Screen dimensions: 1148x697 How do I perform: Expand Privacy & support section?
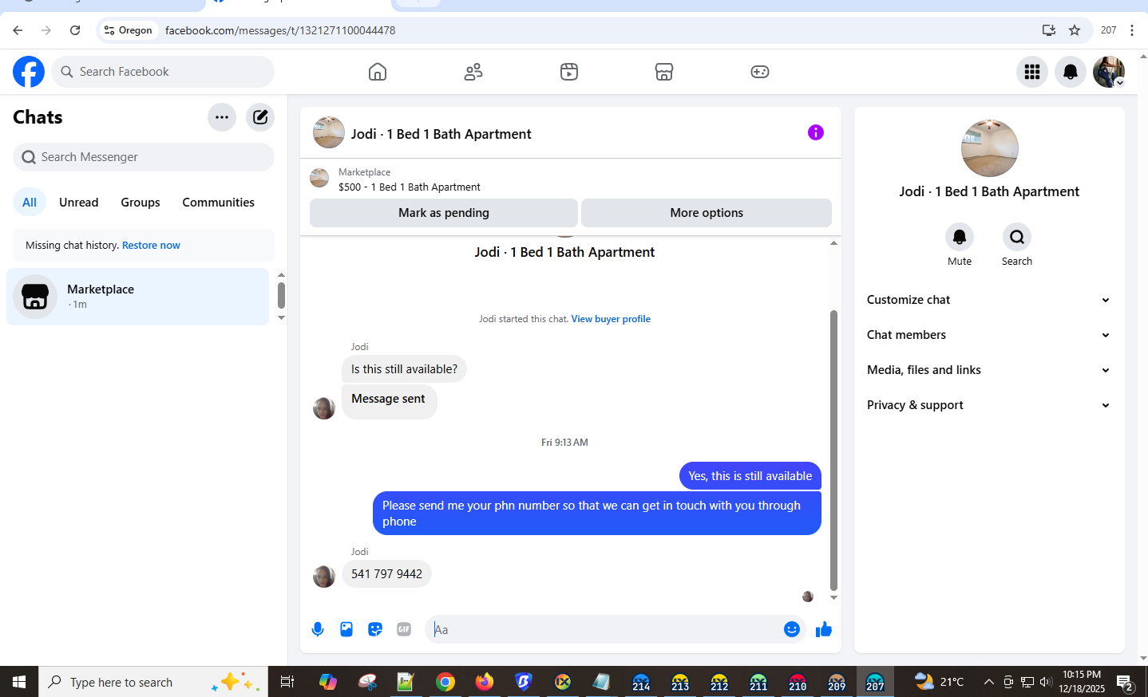tap(989, 405)
